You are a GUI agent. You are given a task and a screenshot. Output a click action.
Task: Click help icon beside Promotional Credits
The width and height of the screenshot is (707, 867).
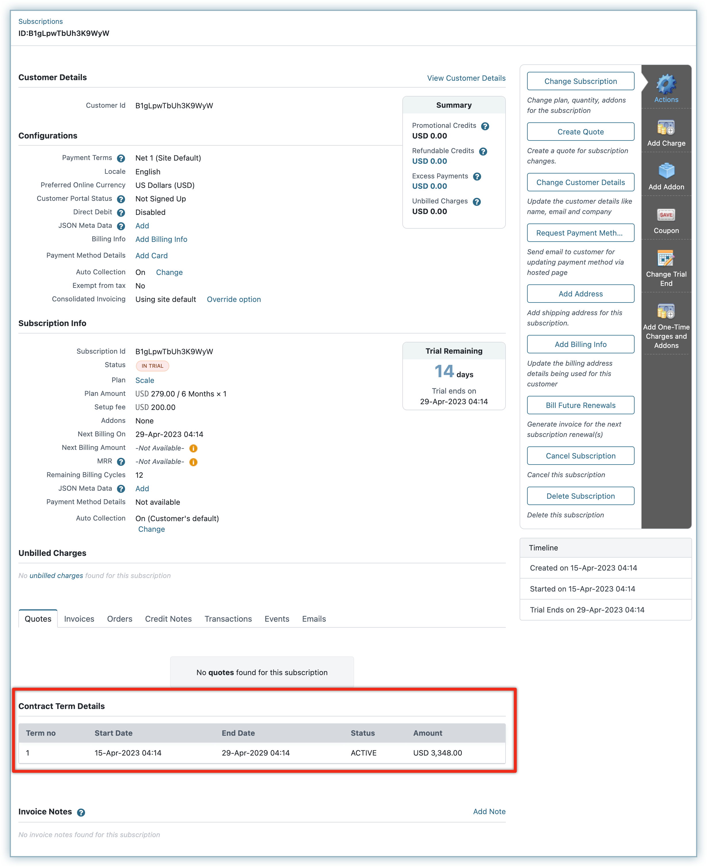click(x=485, y=126)
